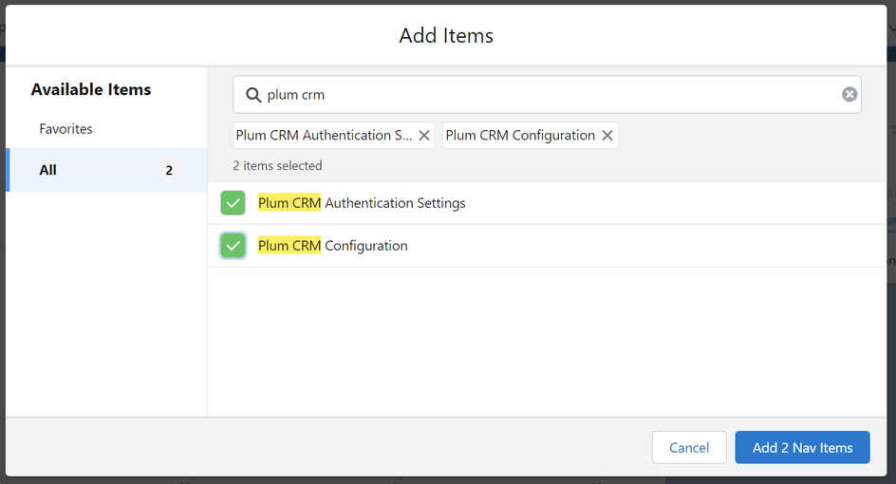
Task: Click the Available Items heading
Action: pyautogui.click(x=91, y=89)
